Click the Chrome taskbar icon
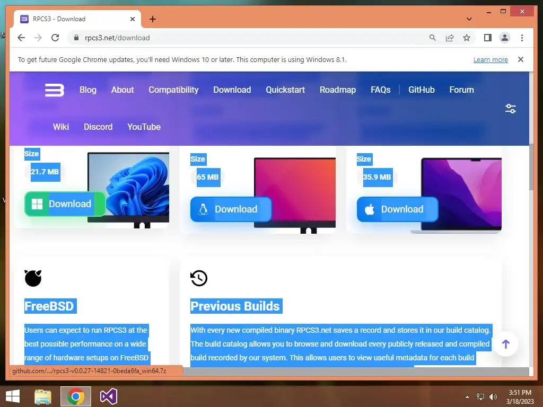 pyautogui.click(x=76, y=396)
